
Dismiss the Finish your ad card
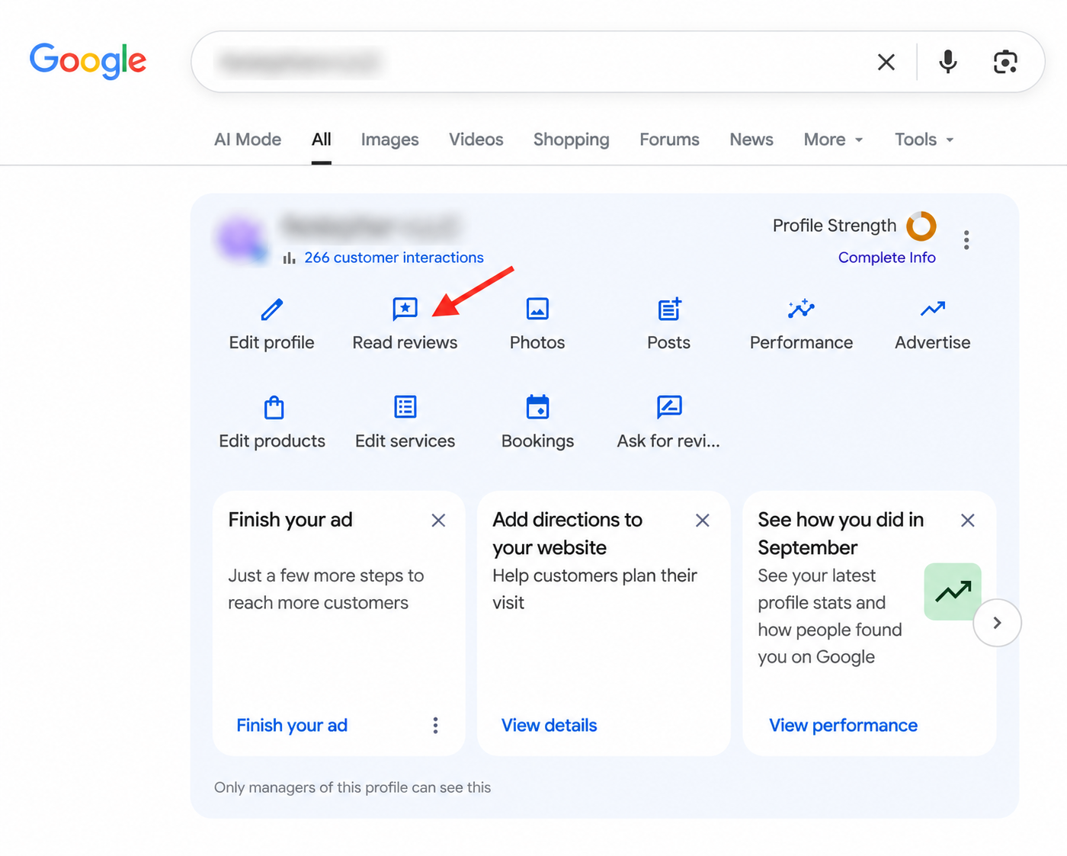[438, 521]
